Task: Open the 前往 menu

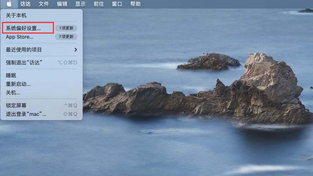Action: 99,4
